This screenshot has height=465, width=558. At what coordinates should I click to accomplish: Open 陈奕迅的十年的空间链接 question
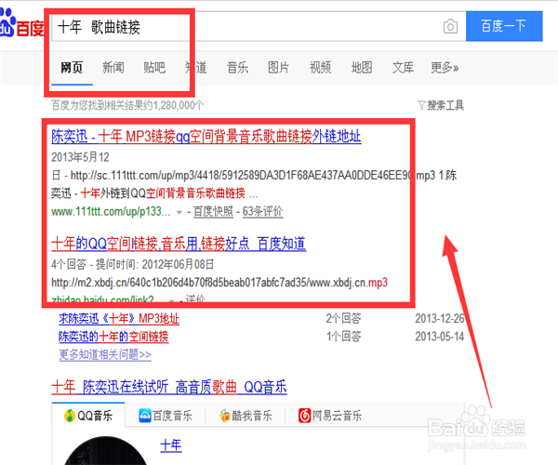(x=113, y=337)
